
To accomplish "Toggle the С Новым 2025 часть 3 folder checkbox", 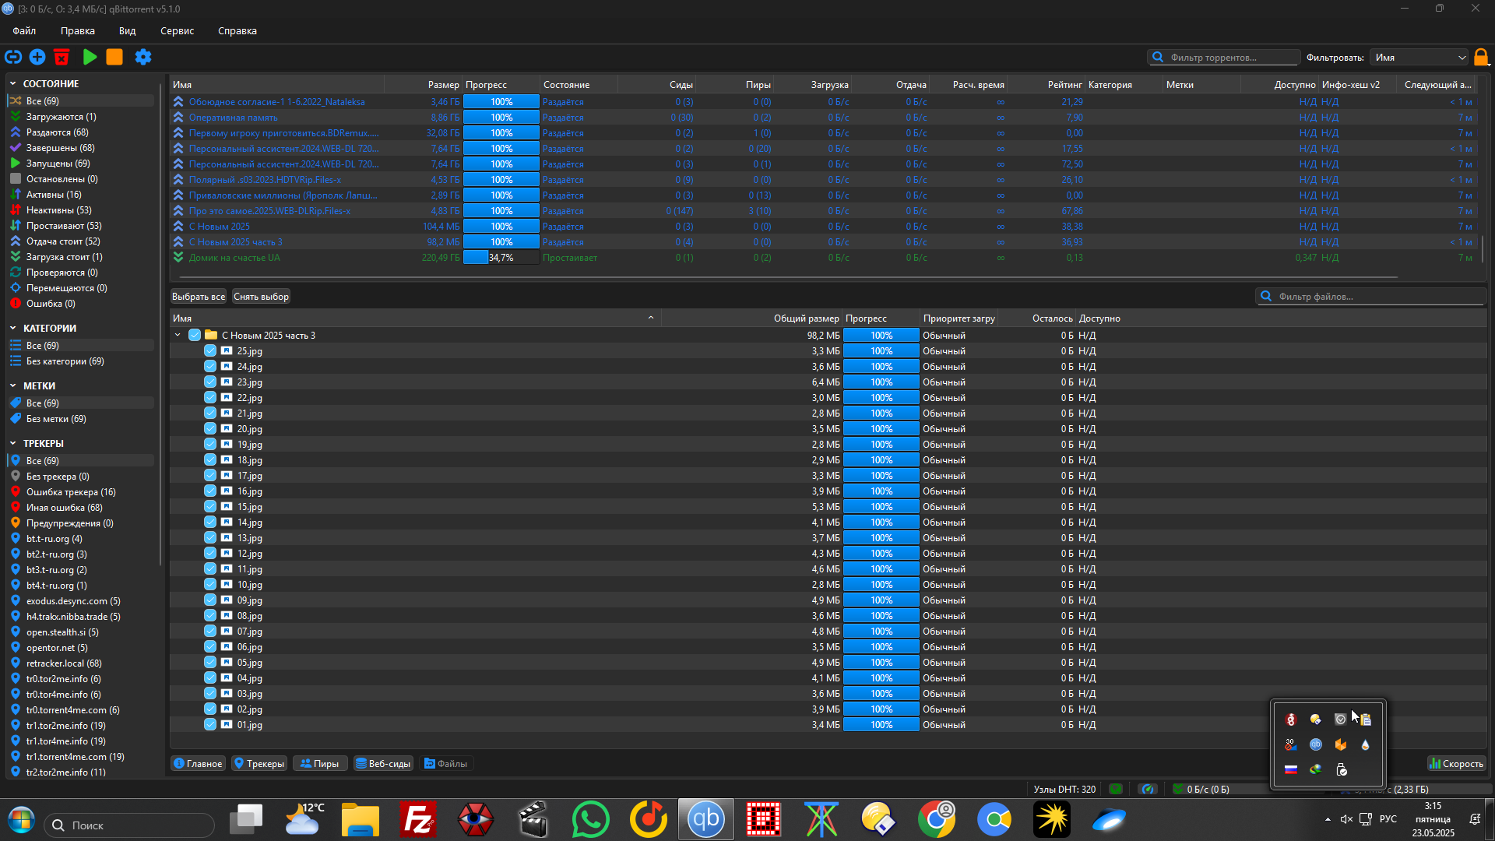I will (x=195, y=336).
